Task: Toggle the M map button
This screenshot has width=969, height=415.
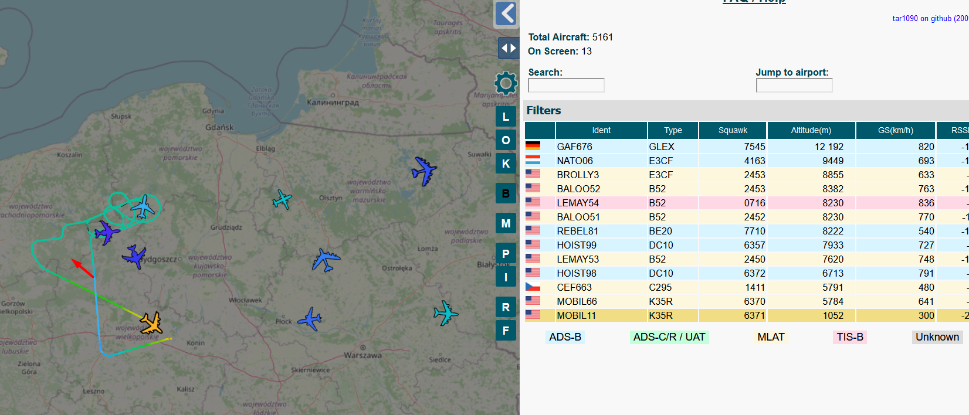Action: (506, 223)
